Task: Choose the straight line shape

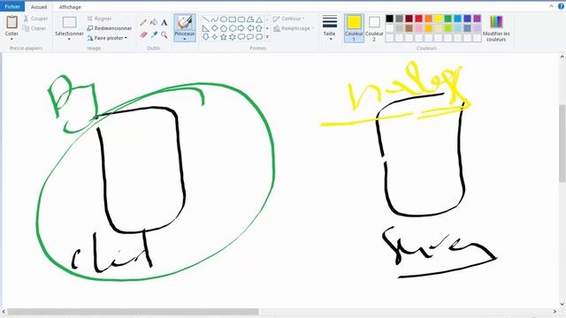Action: coord(206,19)
